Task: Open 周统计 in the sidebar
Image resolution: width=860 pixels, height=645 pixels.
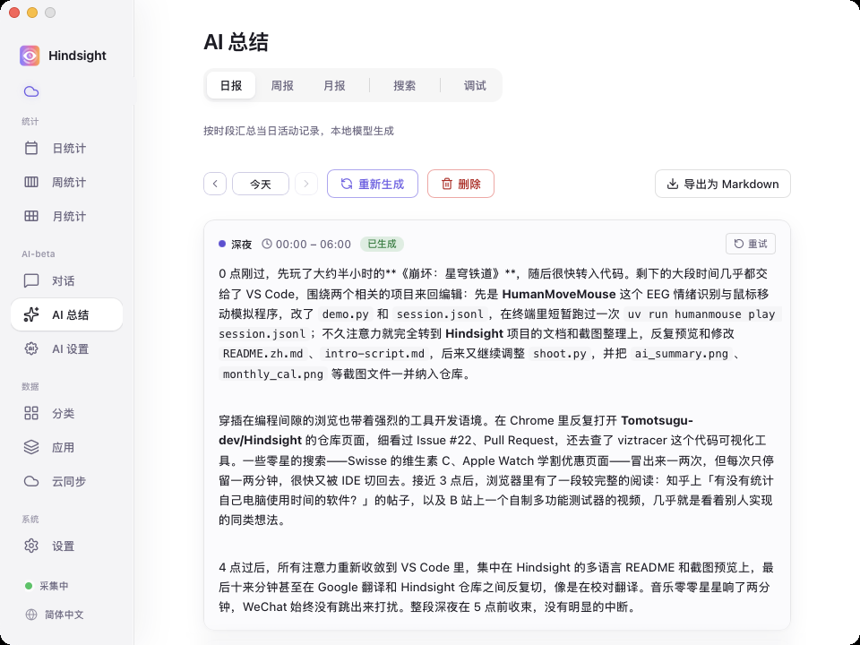Action: [x=67, y=182]
